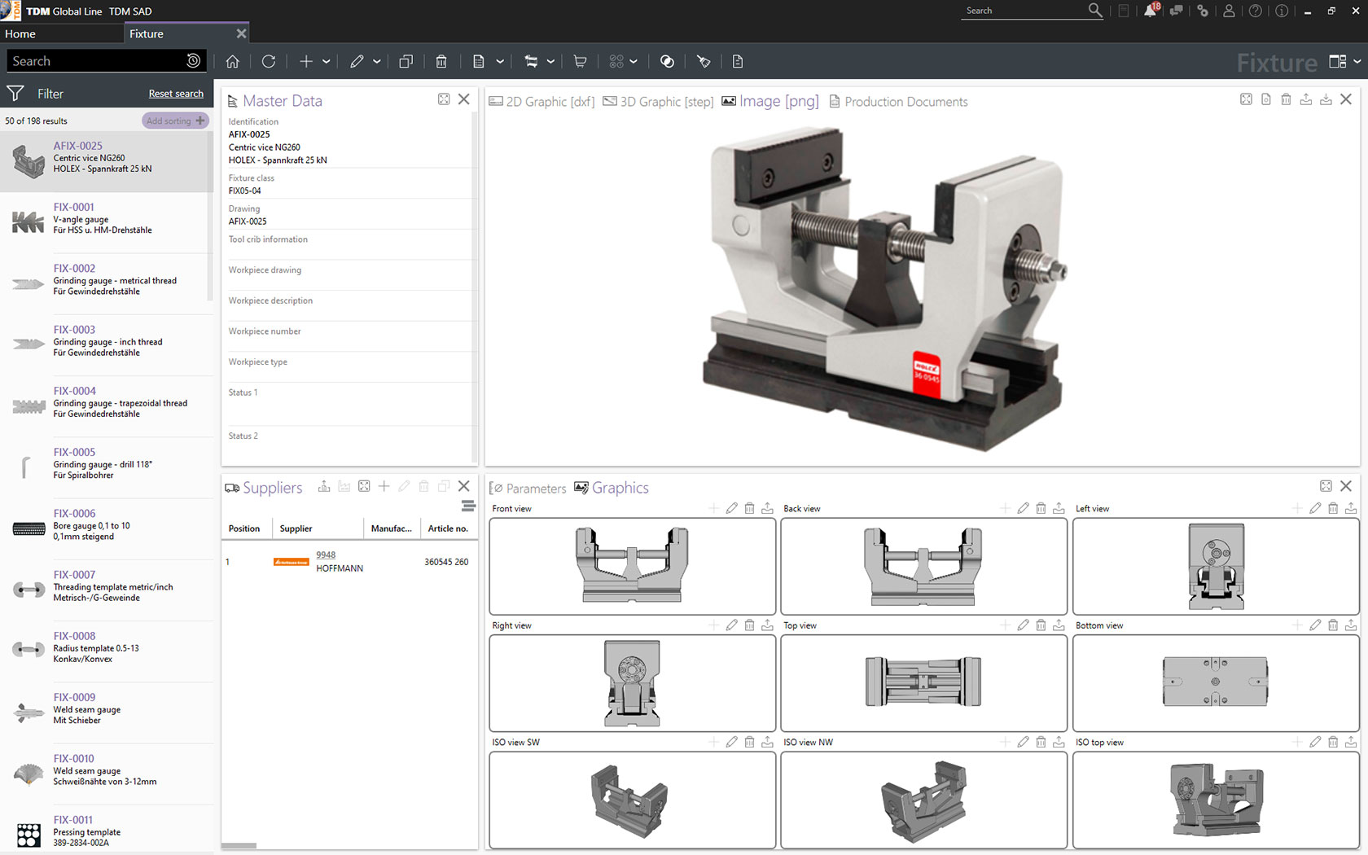Viewport: 1368px width, 855px height.
Task: Open the help question mark icon
Action: 1256,11
